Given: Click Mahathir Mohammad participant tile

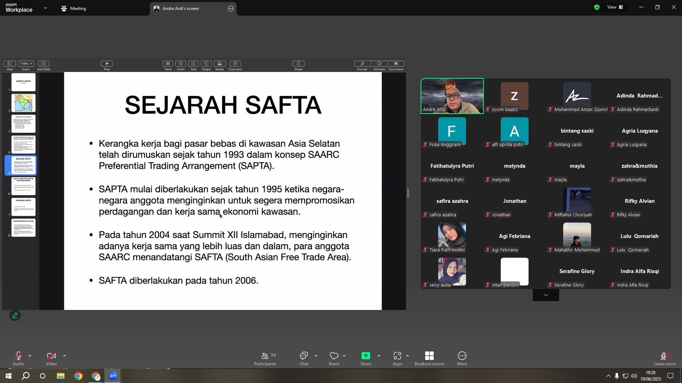Looking at the screenshot, I should coord(577,236).
